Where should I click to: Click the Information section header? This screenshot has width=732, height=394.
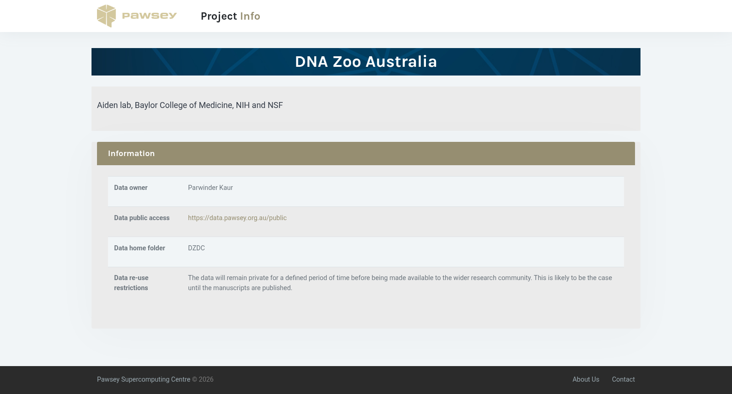pos(366,153)
